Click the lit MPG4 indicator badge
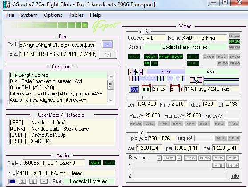Image resolution: width=248 pixels, height=187 pixels. [234, 41]
